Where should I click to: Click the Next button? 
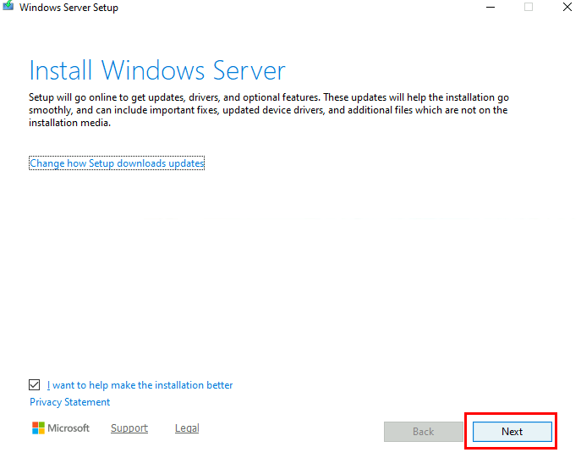(512, 431)
